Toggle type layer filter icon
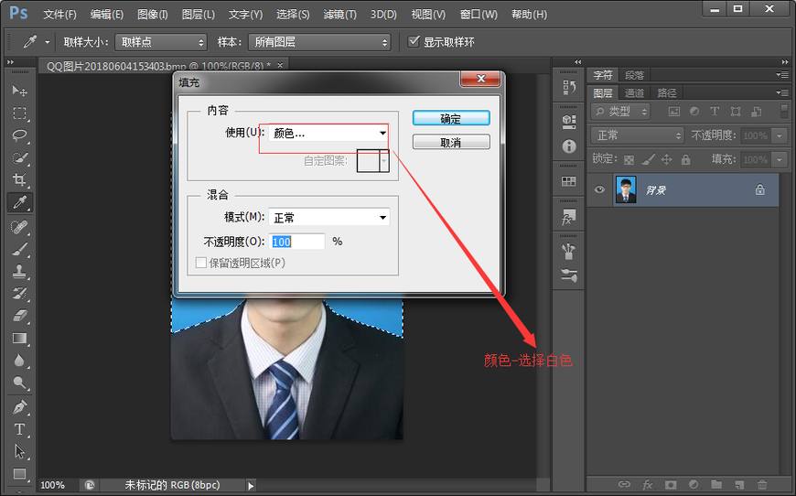The height and width of the screenshot is (496, 796). [715, 111]
